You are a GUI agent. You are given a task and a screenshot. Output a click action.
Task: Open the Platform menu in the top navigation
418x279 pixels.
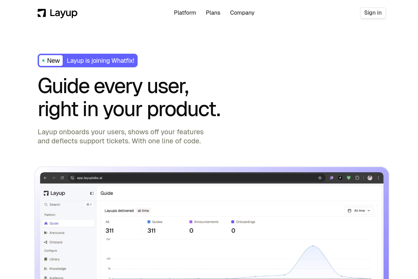[185, 13]
